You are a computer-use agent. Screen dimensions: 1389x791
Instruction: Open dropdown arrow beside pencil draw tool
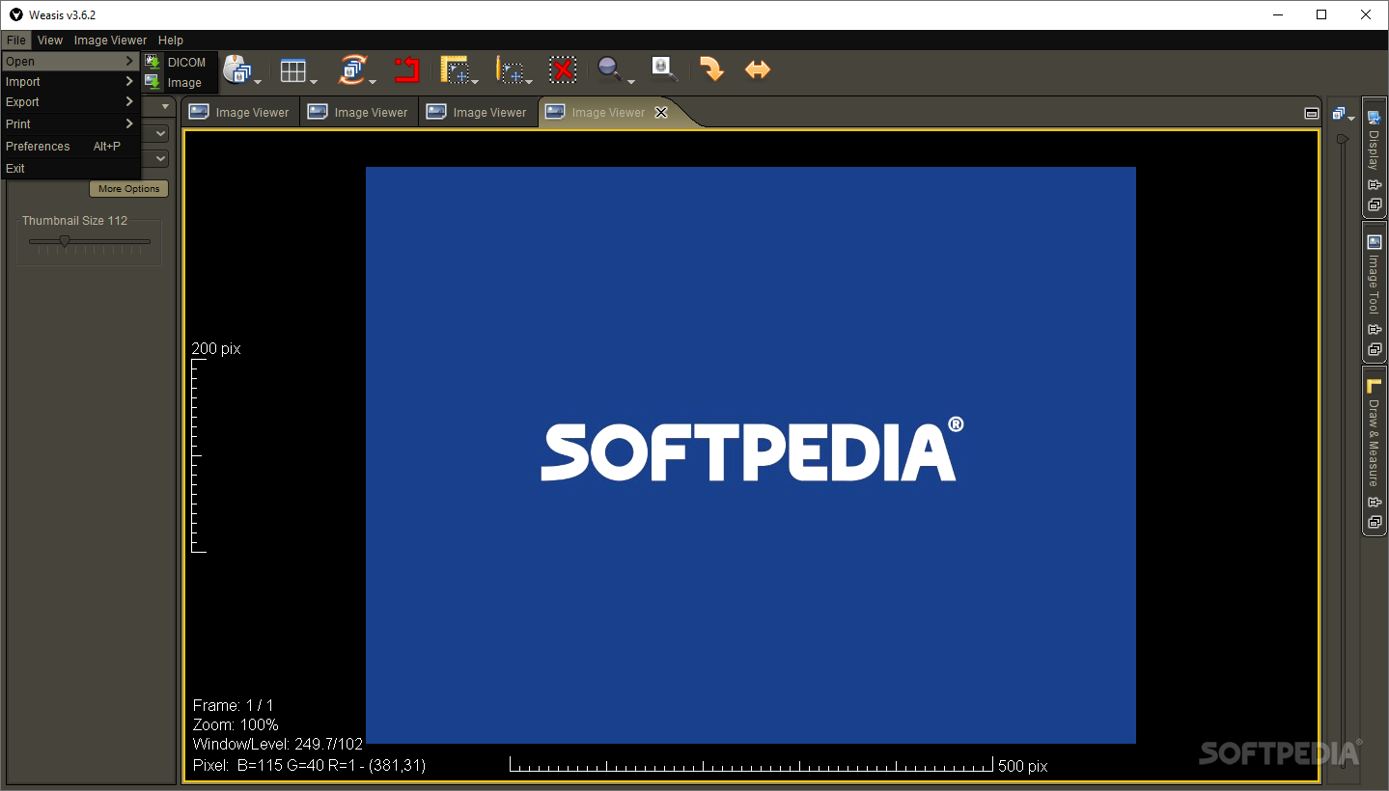(x=530, y=81)
